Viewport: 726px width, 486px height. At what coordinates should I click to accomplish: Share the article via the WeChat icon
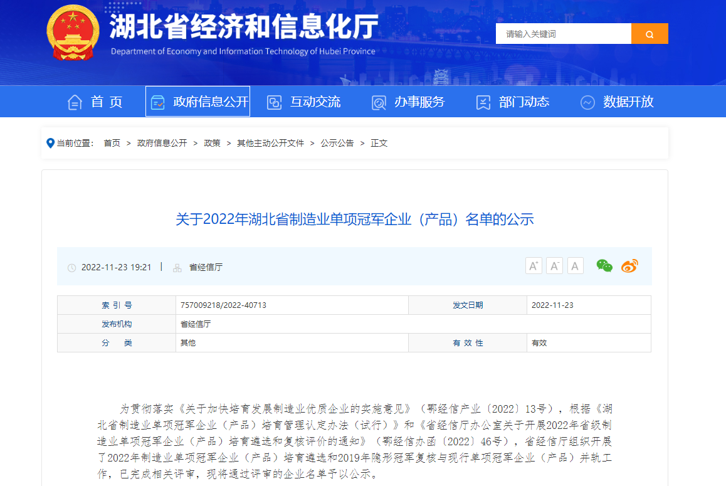(x=604, y=266)
